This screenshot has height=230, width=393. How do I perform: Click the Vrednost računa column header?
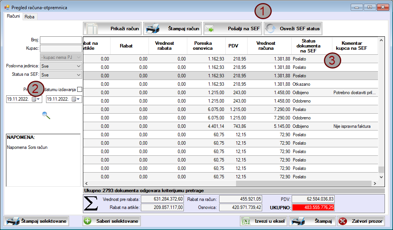(269, 46)
